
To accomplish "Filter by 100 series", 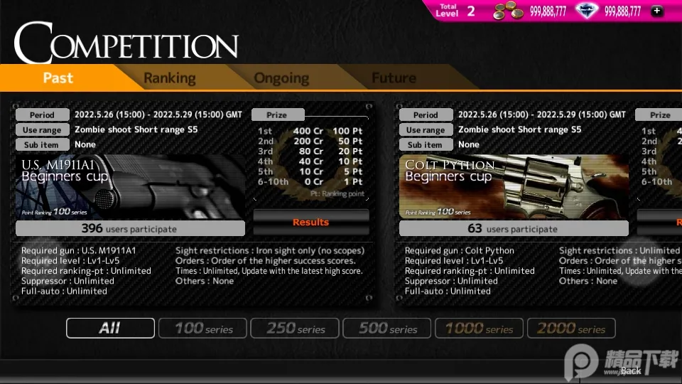I will [x=202, y=328].
